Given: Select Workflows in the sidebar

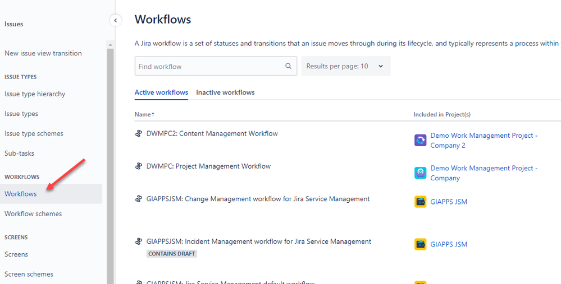Looking at the screenshot, I should [51, 194].
